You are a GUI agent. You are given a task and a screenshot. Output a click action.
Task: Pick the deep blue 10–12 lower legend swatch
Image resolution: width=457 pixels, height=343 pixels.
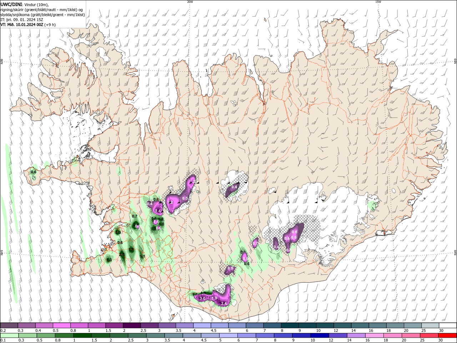coord(320,335)
